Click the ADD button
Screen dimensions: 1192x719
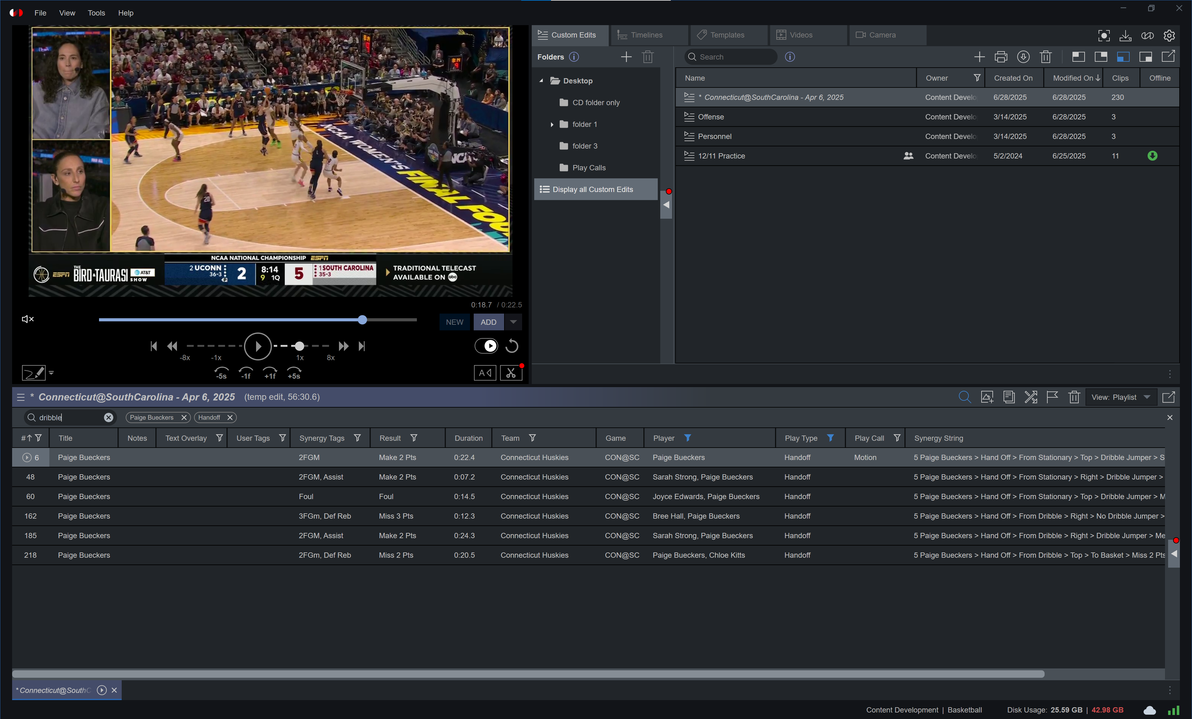488,322
